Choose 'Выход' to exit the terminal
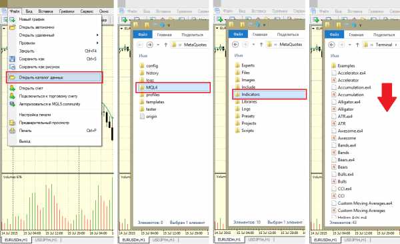The image size is (400, 244). click(x=25, y=141)
